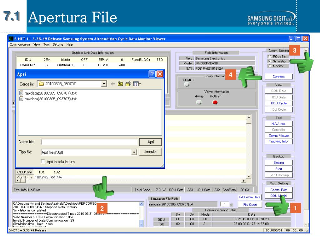Create a new folder in Apri dialog
Screen dimensions: 320x240
pos(128,84)
